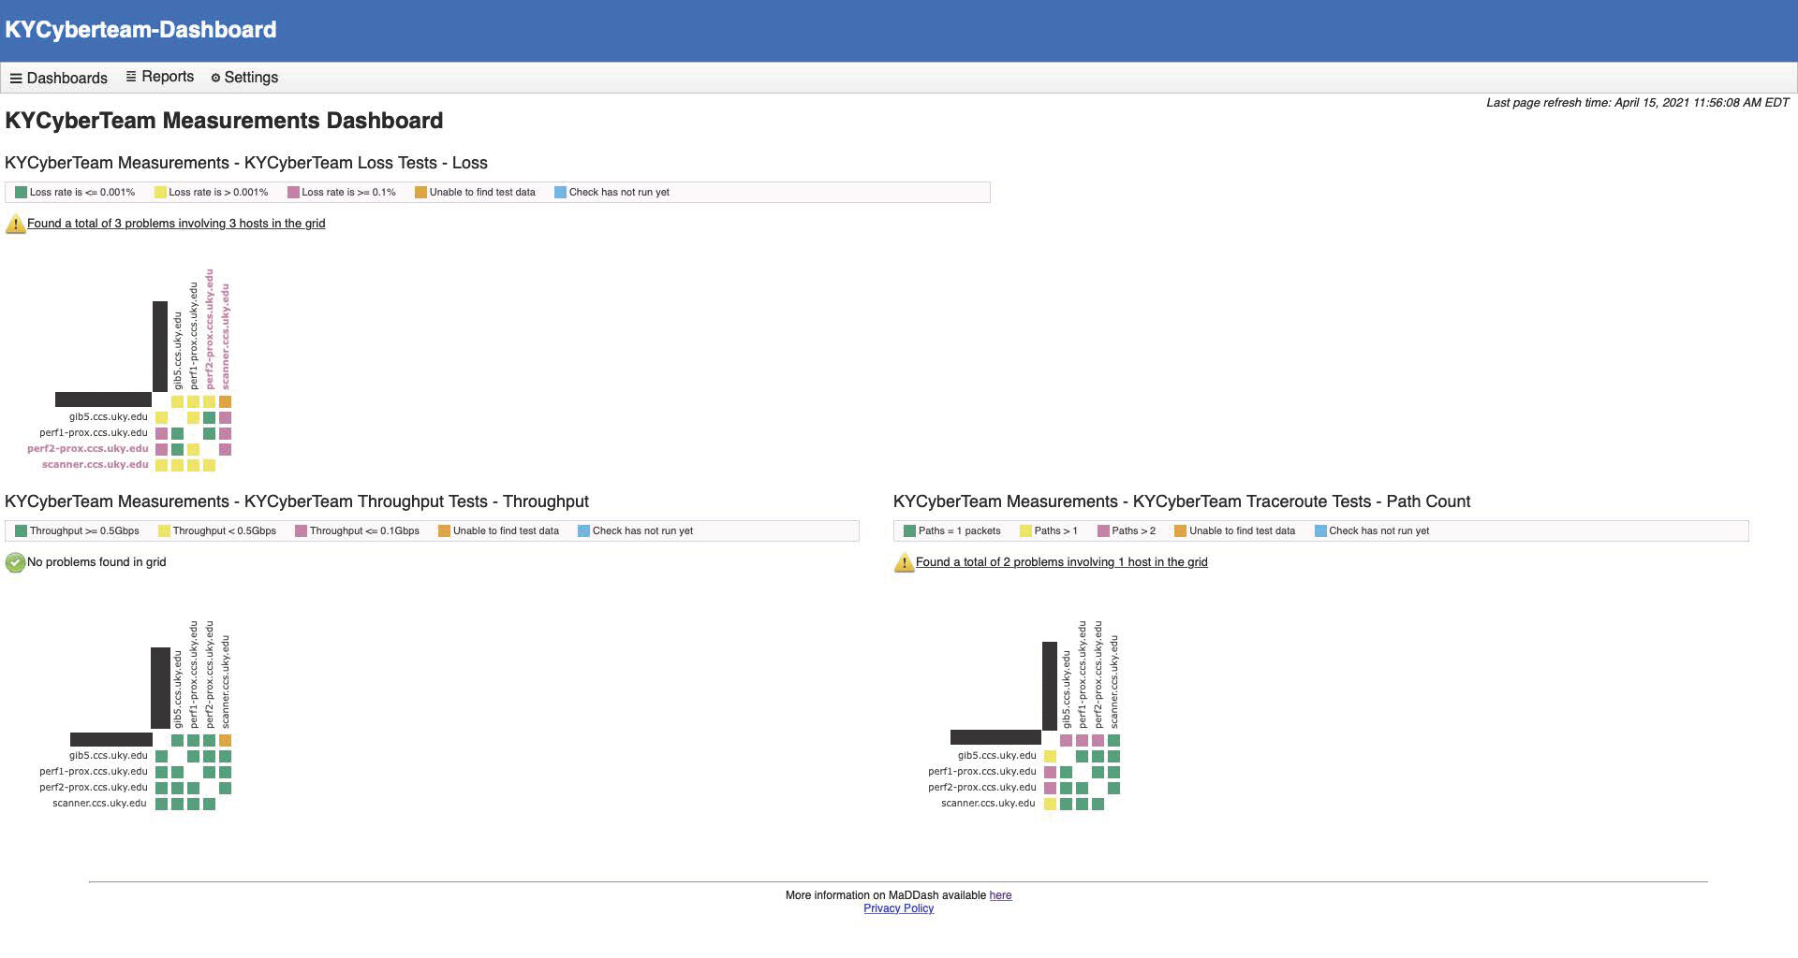Screen dimensions: 1798x958
Task: Click yellow 'Loss rate is > 0.001%' legend swatch
Action: [x=160, y=192]
